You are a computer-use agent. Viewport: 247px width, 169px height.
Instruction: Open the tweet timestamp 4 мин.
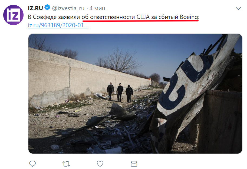click(x=98, y=8)
